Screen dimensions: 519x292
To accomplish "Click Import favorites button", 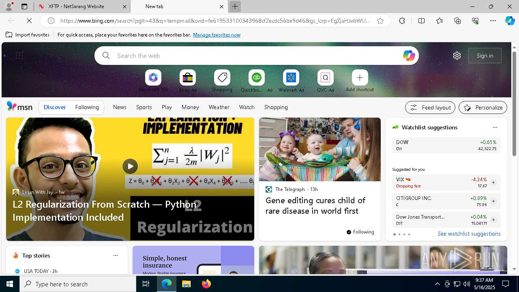I will (28, 35).
